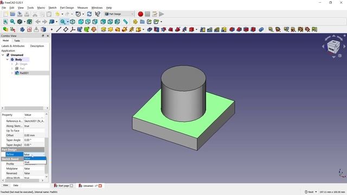Choose 'false' in Refine dropdown list
Screen dimensions: 347x195
click(x=35, y=158)
